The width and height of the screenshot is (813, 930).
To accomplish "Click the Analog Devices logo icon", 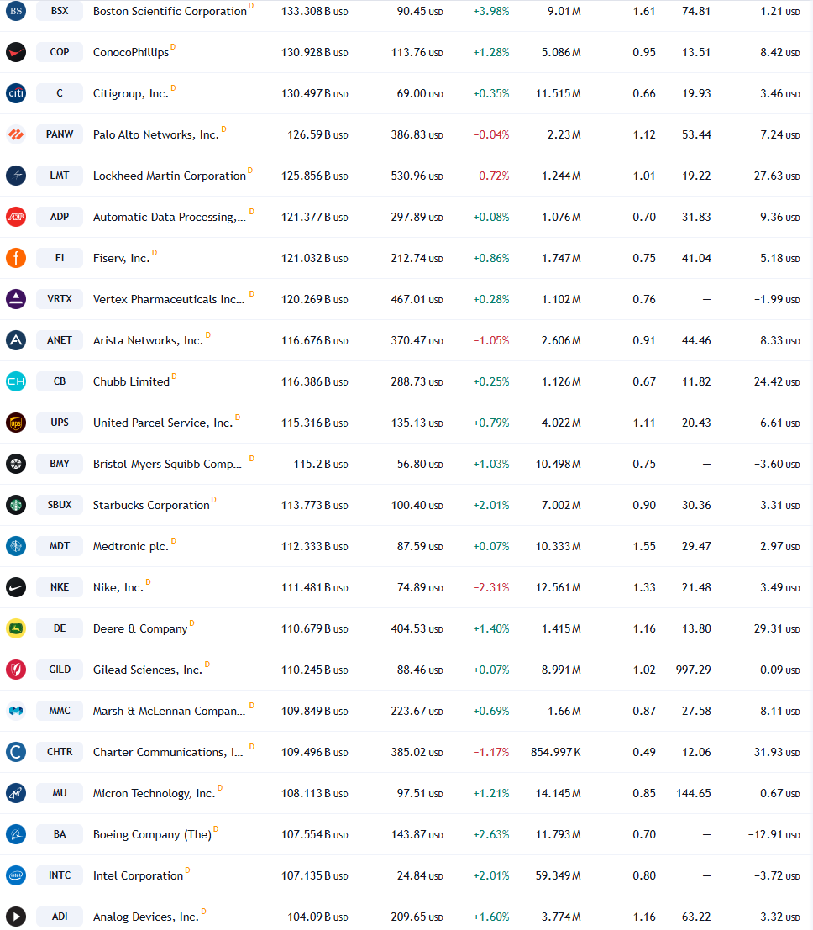I will click(16, 917).
